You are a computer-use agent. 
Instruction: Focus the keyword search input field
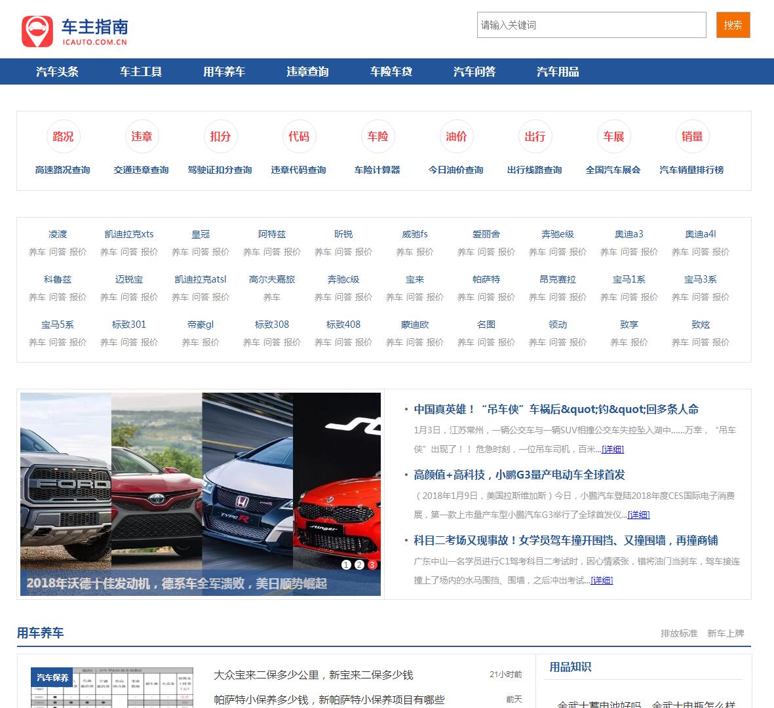coord(591,25)
